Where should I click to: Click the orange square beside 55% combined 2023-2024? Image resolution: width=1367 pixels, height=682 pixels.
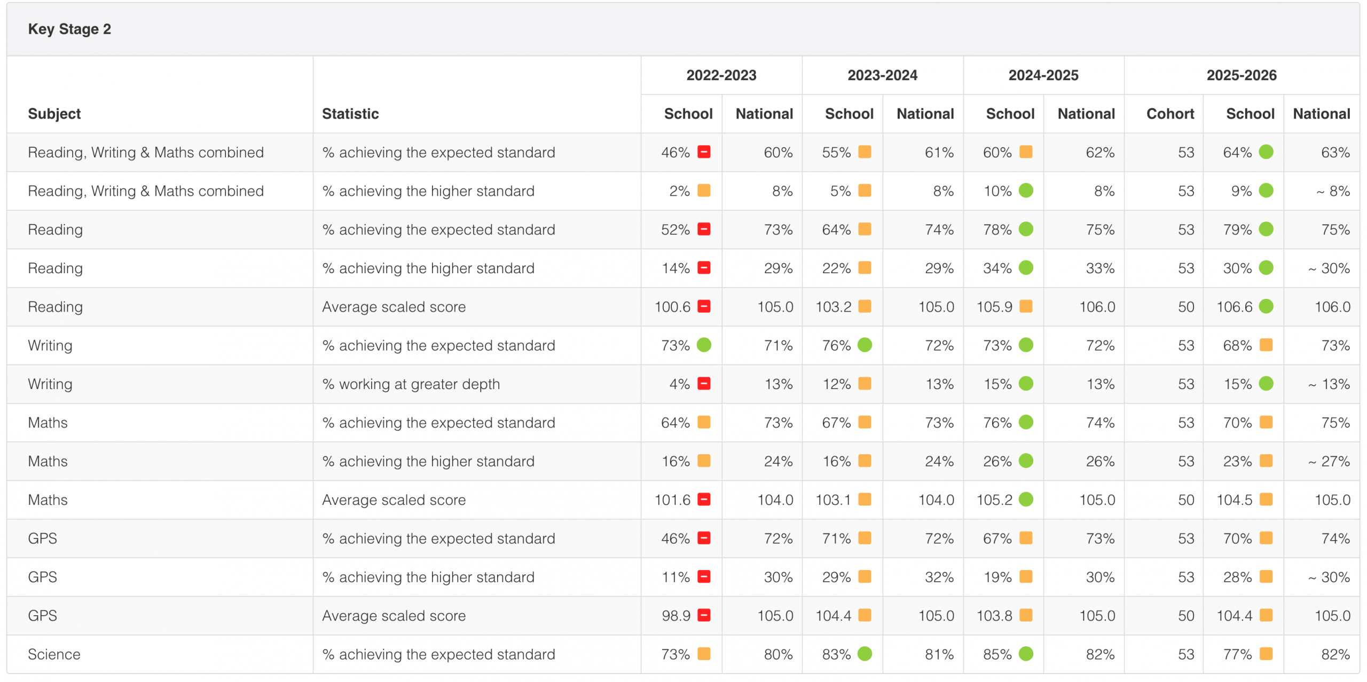click(x=865, y=152)
